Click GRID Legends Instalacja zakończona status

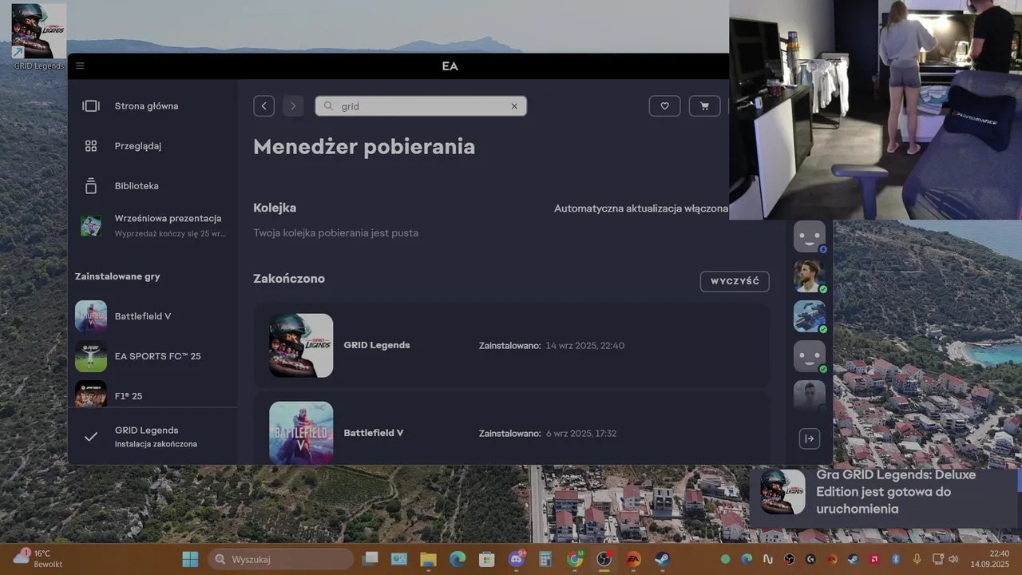click(153, 436)
